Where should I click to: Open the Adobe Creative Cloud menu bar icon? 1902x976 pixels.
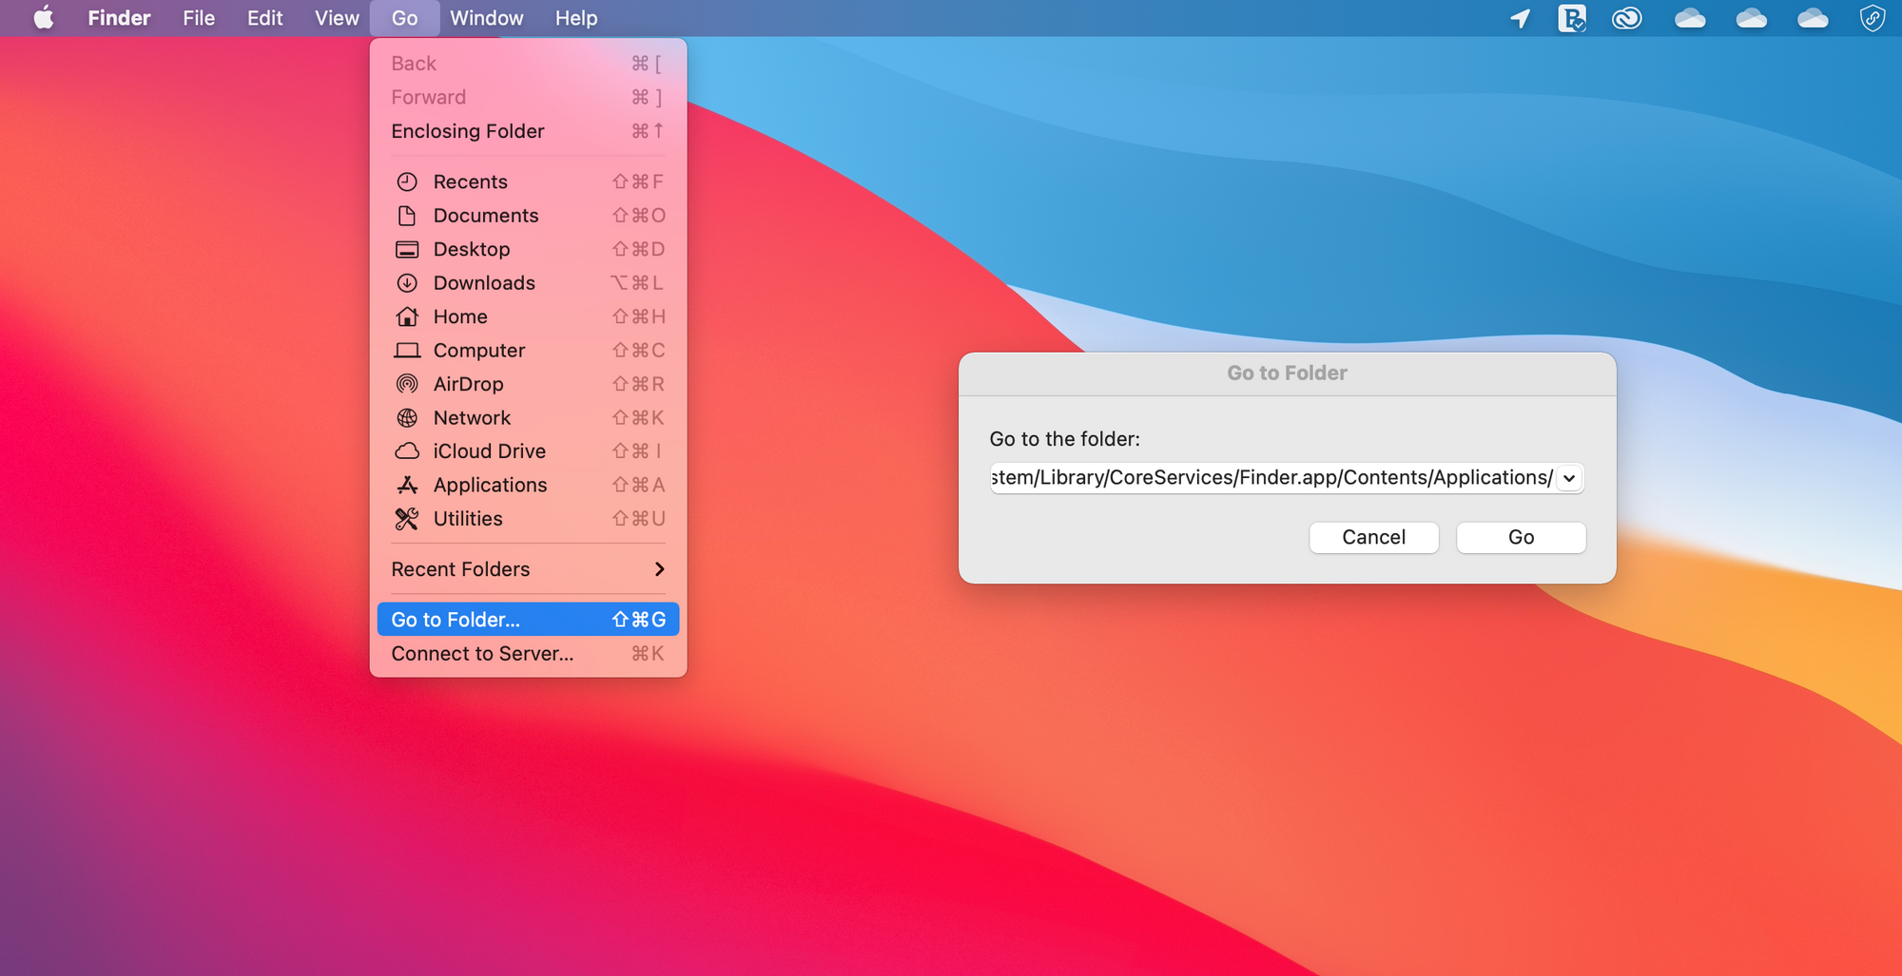pos(1626,18)
